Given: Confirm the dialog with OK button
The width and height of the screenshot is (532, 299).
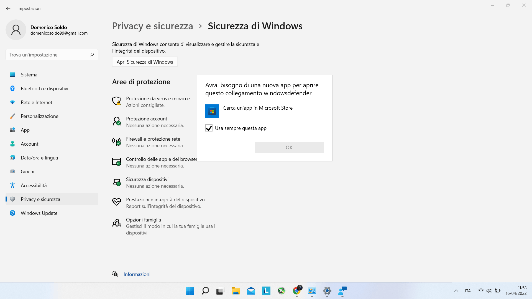Looking at the screenshot, I should click(x=289, y=147).
